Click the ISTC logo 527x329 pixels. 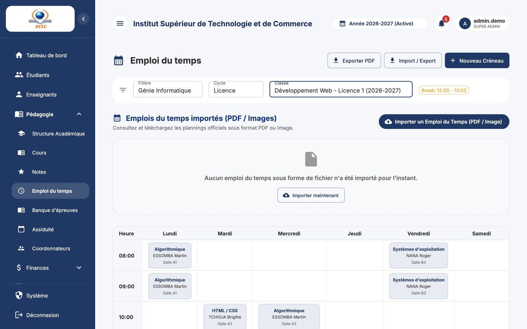(x=40, y=19)
